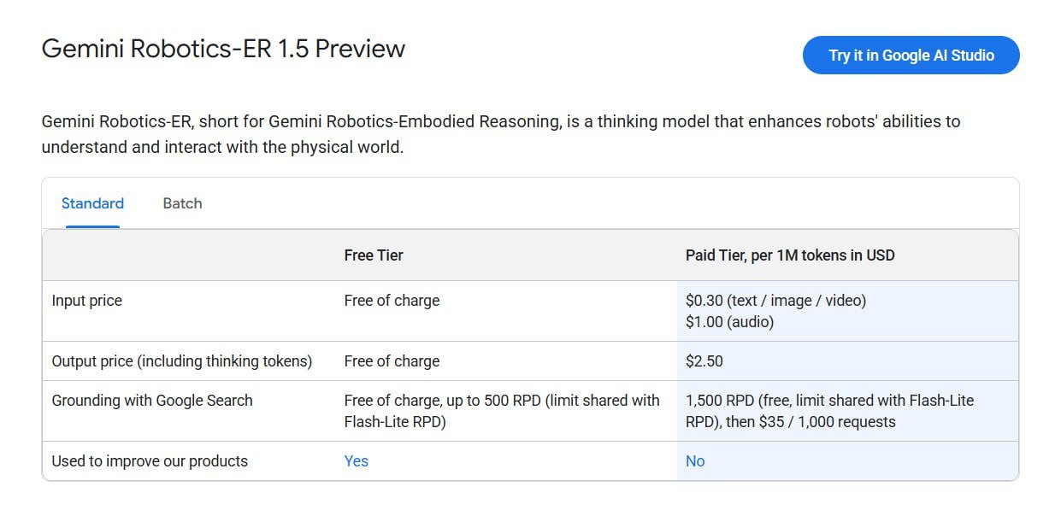Click the Output price including thinking tokens label
1061x510 pixels.
click(x=182, y=361)
